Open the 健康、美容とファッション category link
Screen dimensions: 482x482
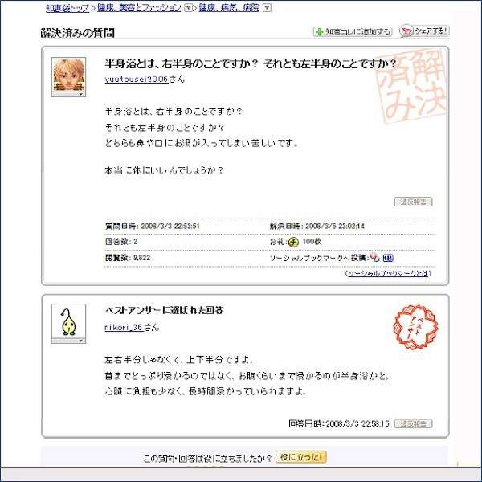(x=139, y=8)
